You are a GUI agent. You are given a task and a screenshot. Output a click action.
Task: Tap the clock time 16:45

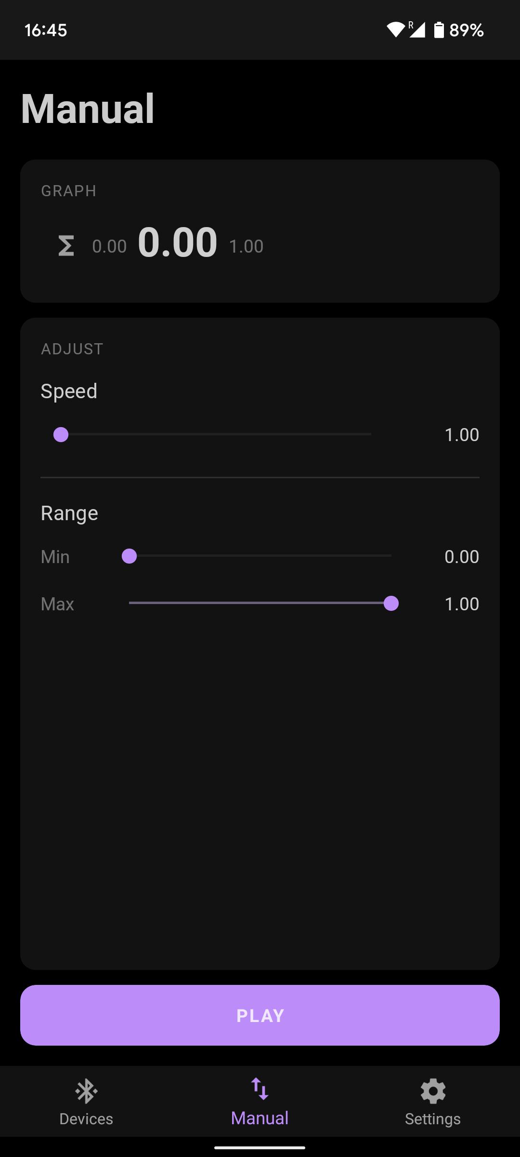pos(46,30)
